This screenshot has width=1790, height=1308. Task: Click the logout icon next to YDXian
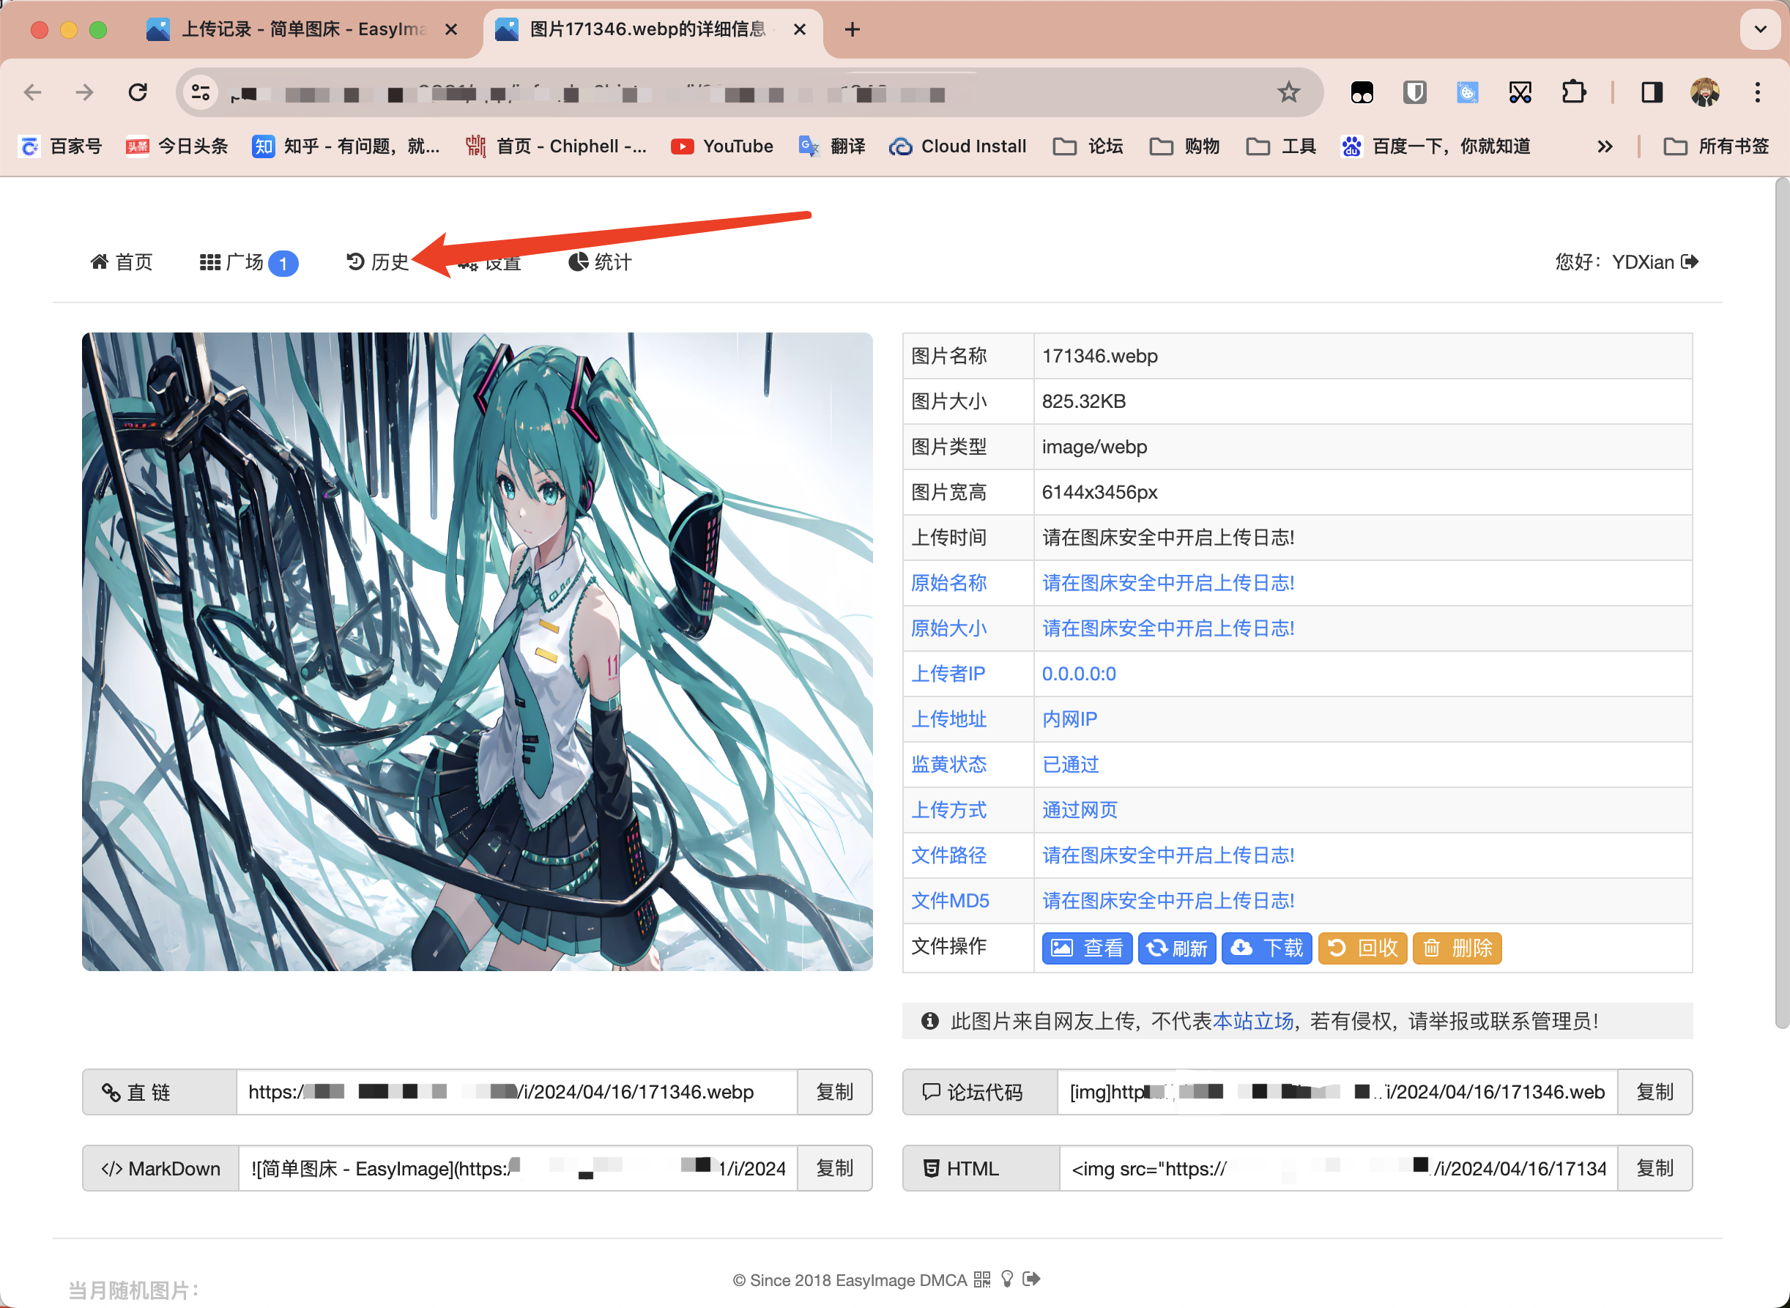1690,262
